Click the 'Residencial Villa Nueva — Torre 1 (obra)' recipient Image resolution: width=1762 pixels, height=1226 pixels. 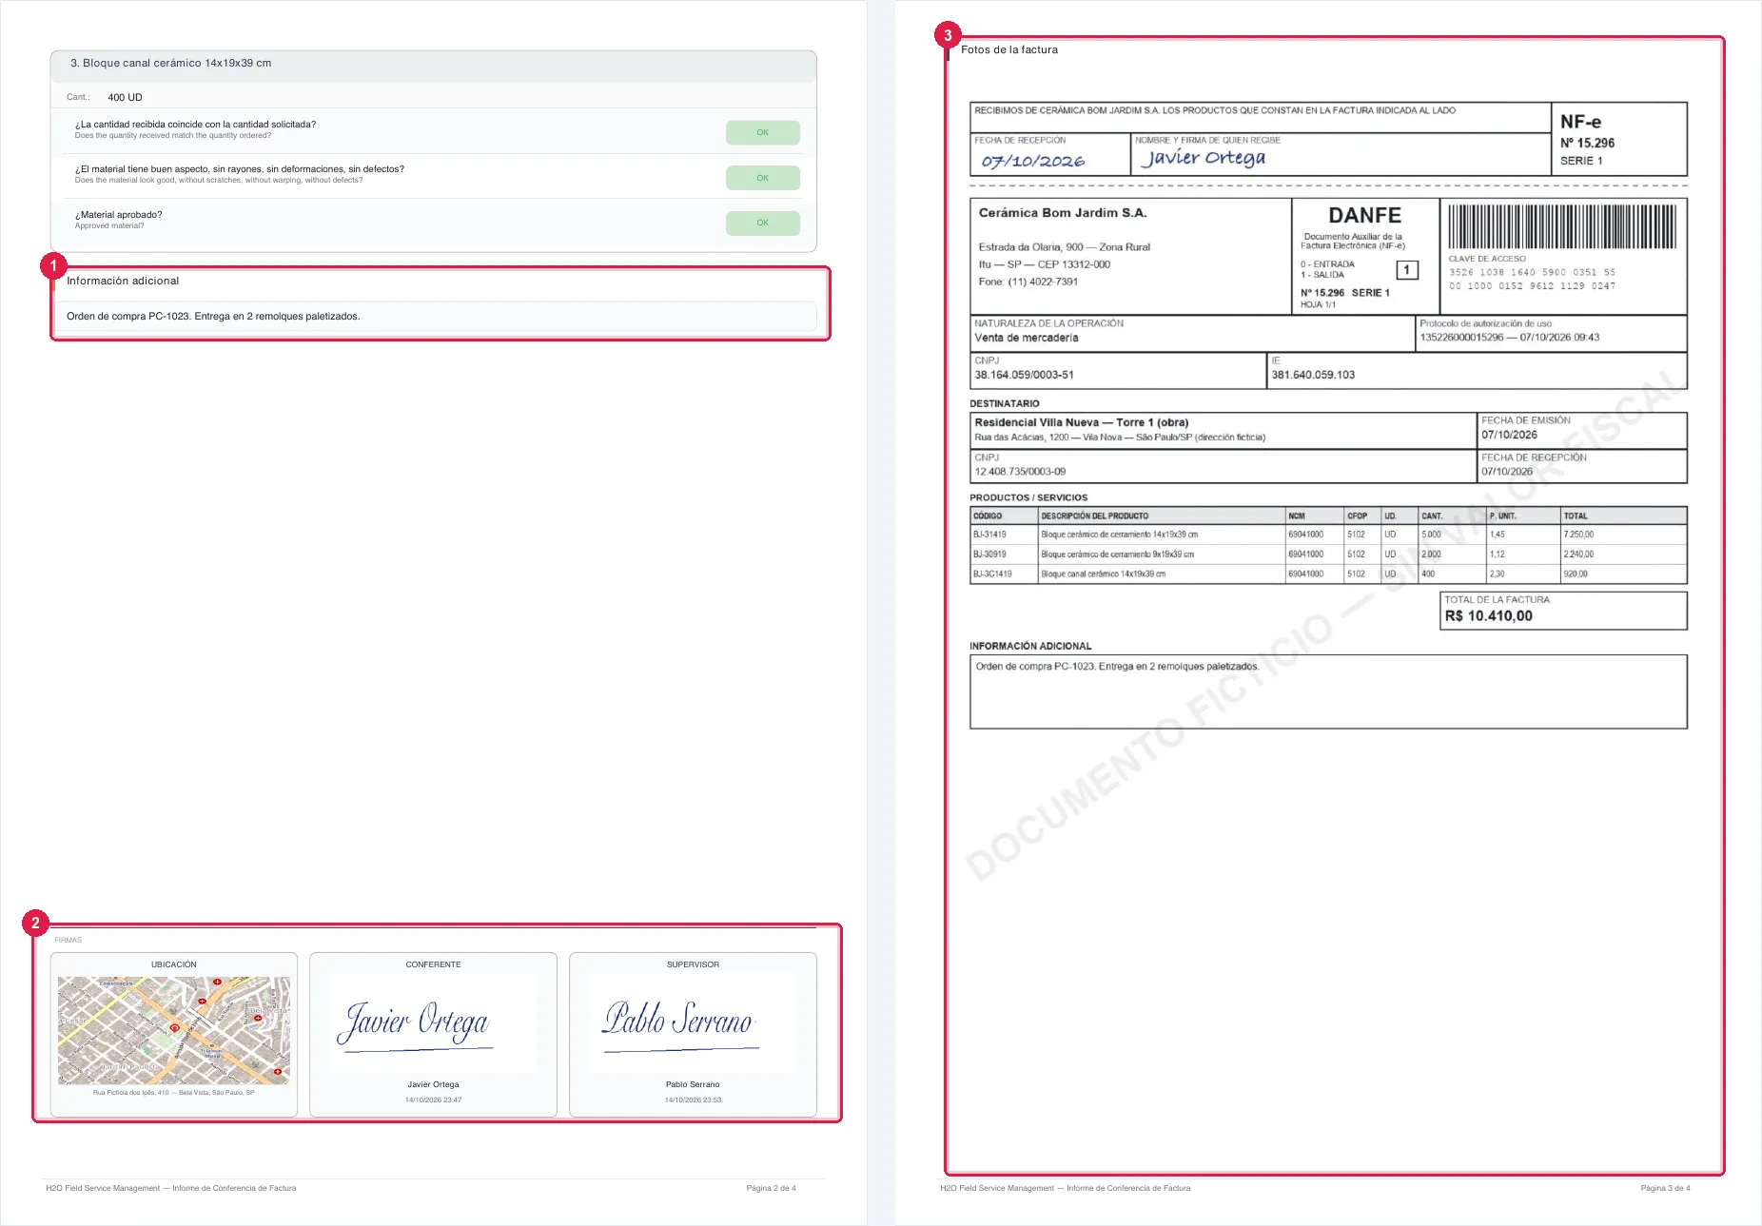pos(1081,422)
